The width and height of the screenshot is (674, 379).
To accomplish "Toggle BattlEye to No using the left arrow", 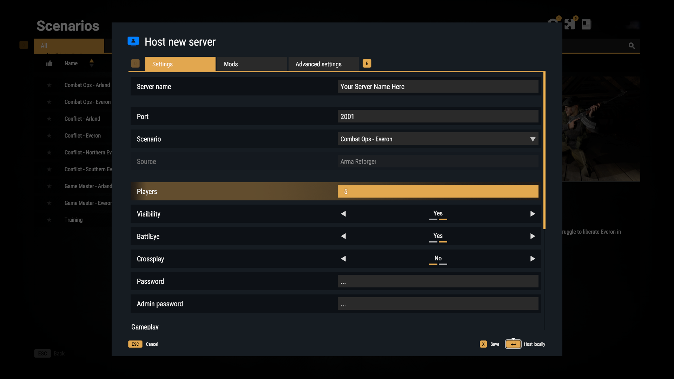I will click(343, 236).
